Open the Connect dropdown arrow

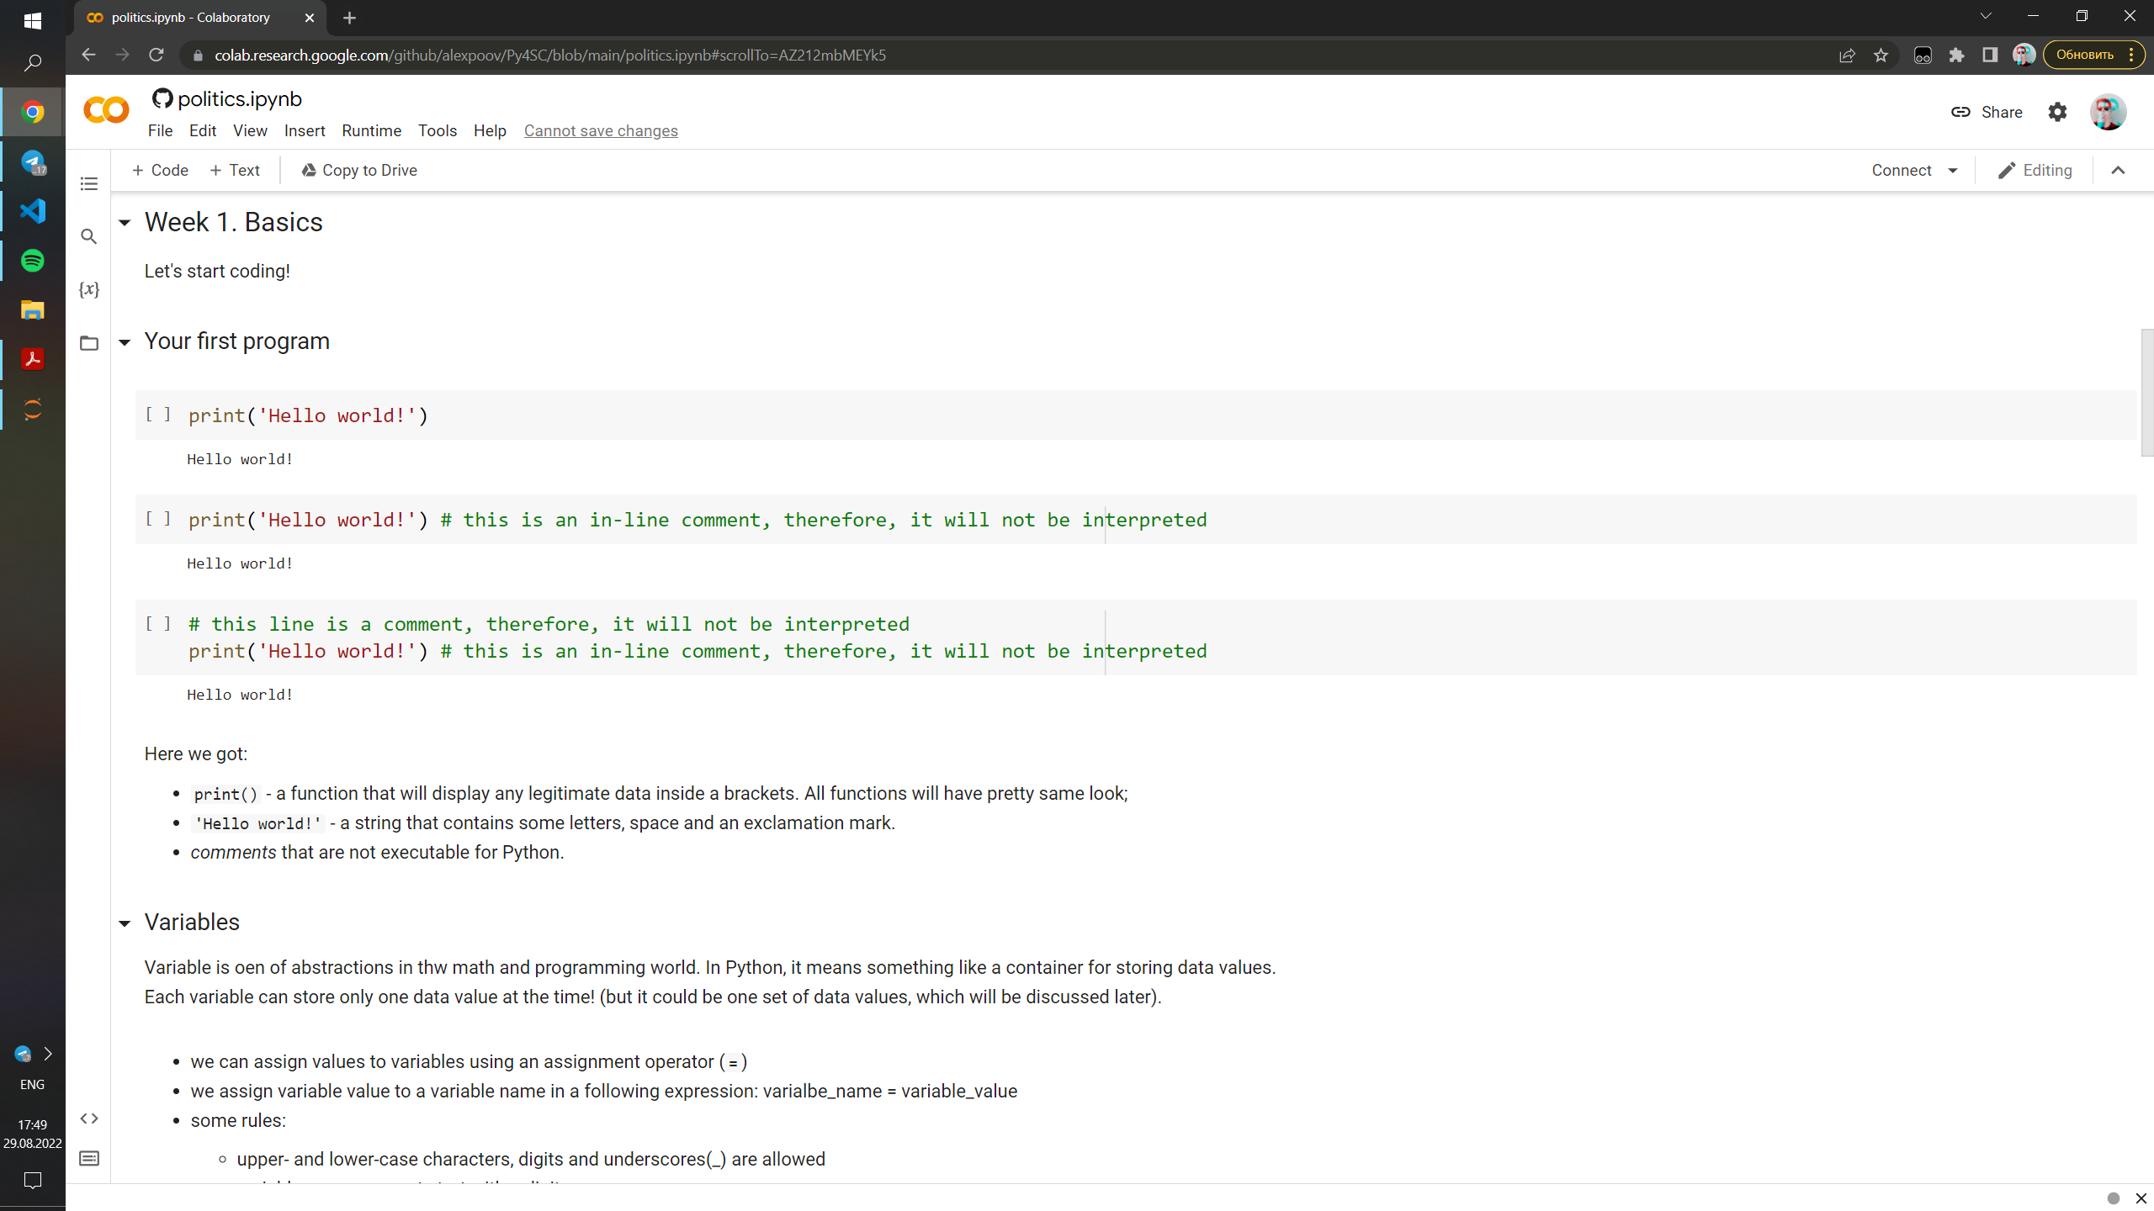[1953, 171]
